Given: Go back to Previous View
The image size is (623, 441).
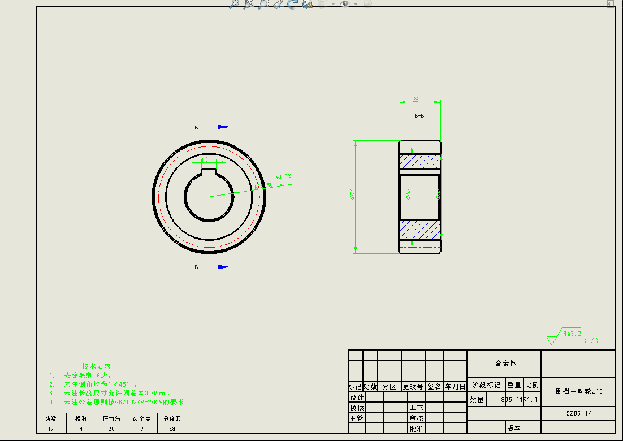Looking at the screenshot, I should pyautogui.click(x=278, y=4).
